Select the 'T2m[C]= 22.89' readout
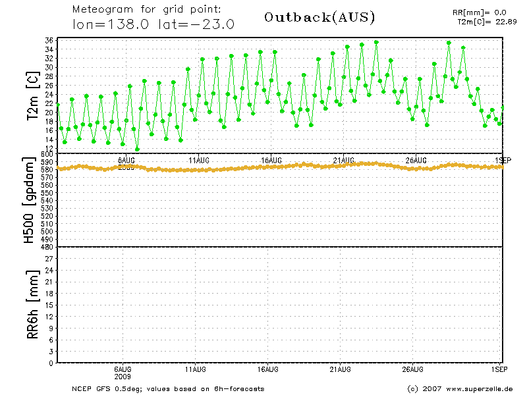The image size is (527, 395). [487, 22]
